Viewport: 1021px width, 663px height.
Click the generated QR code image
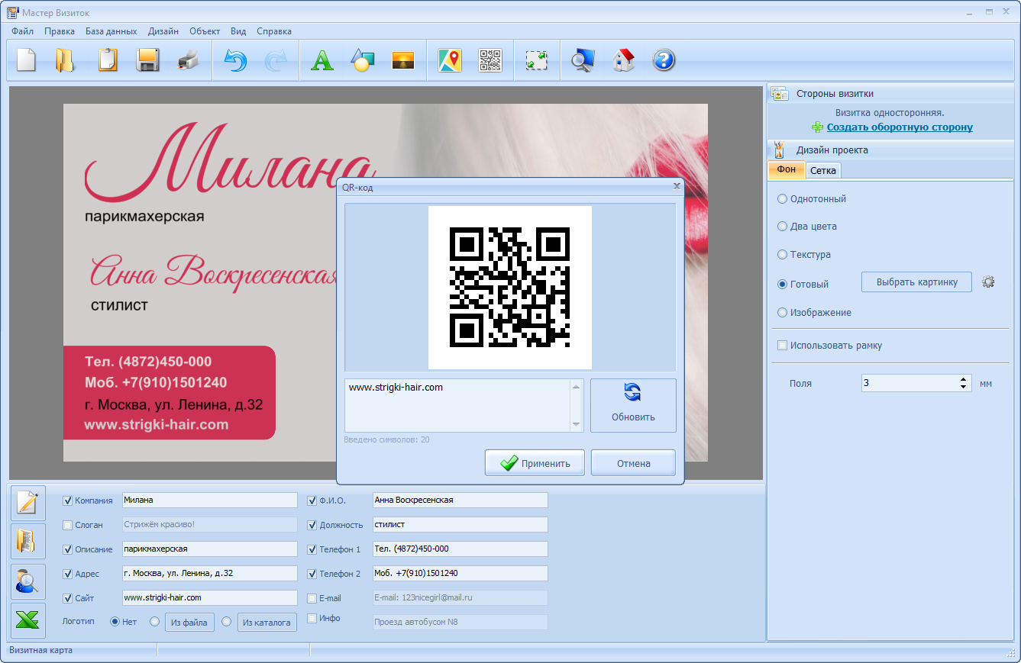pos(510,288)
